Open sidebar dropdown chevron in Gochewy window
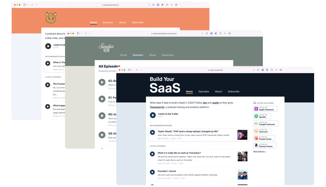 [28, 5]
